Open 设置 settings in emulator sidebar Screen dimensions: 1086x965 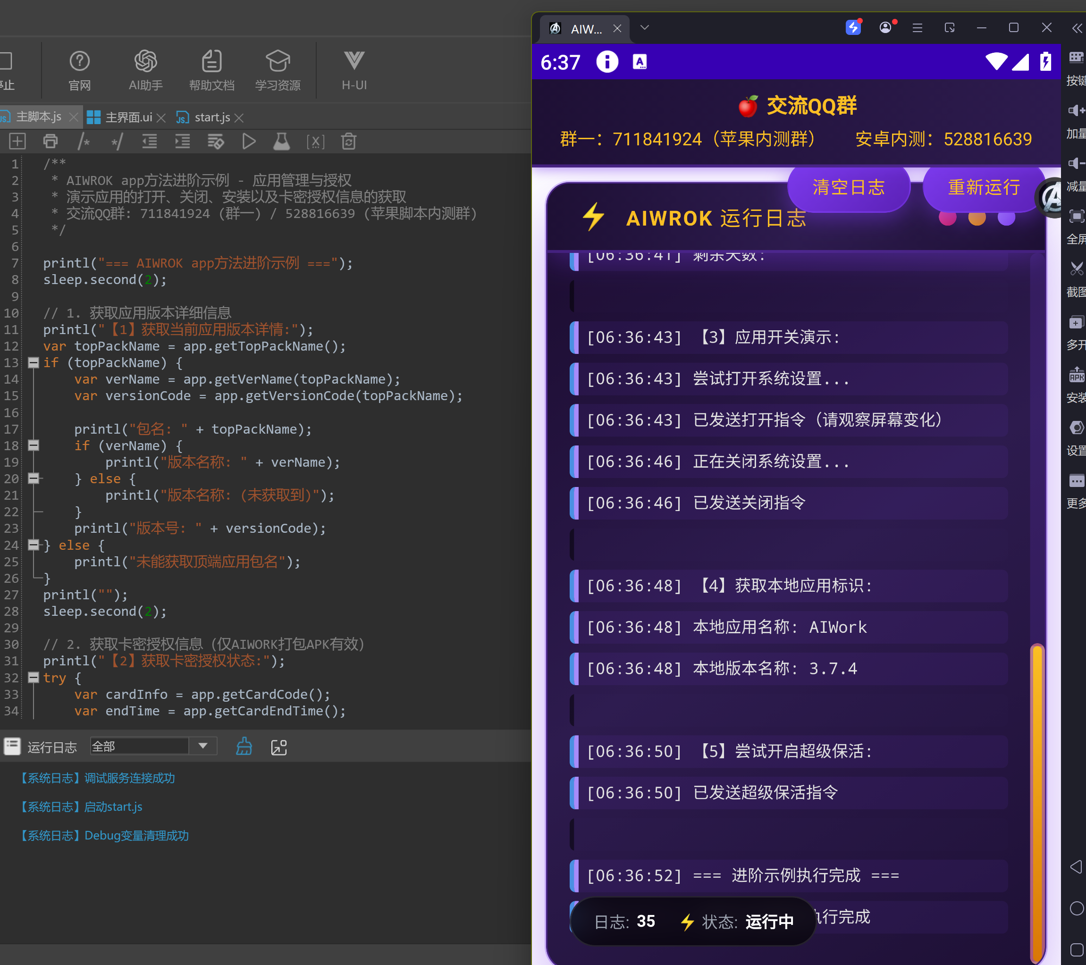click(x=1077, y=438)
